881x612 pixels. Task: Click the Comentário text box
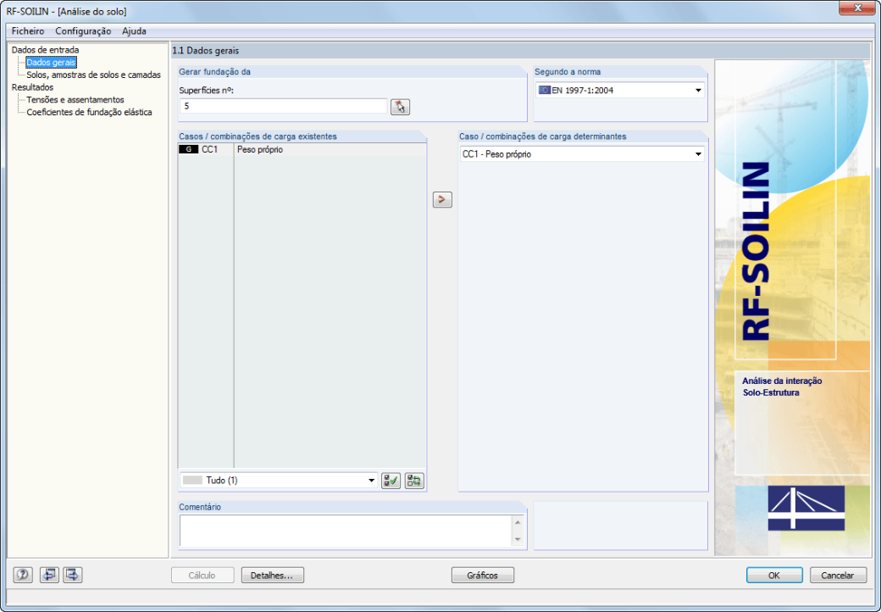(346, 531)
